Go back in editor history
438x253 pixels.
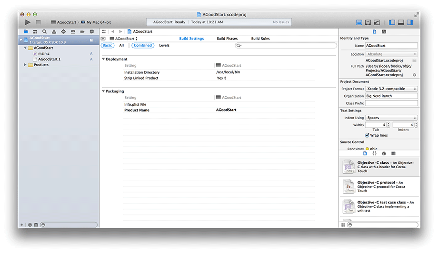click(x=113, y=31)
